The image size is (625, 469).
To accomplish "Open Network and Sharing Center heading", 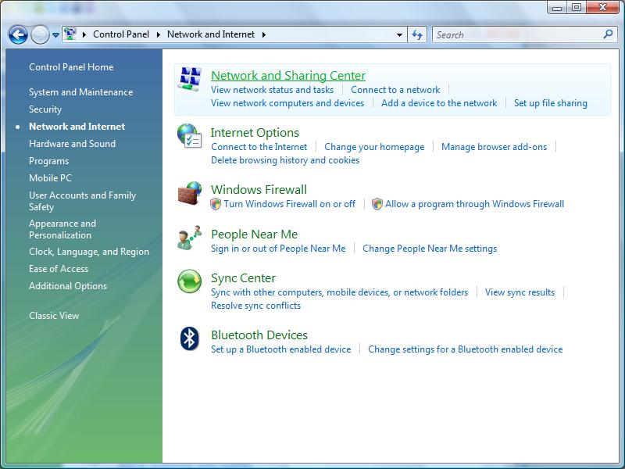I will click(288, 75).
